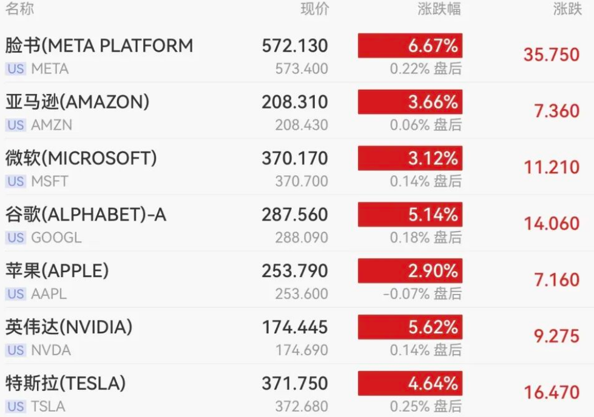Sort by the 涨跌幅 column header
The height and width of the screenshot is (417, 594).
click(x=439, y=9)
